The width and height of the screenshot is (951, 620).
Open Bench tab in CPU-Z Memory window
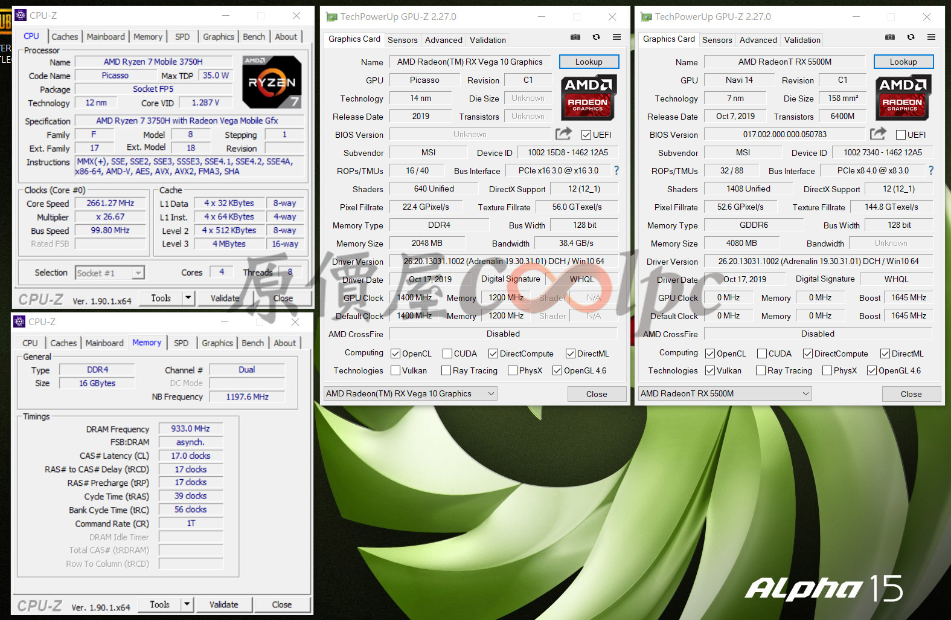coord(252,343)
